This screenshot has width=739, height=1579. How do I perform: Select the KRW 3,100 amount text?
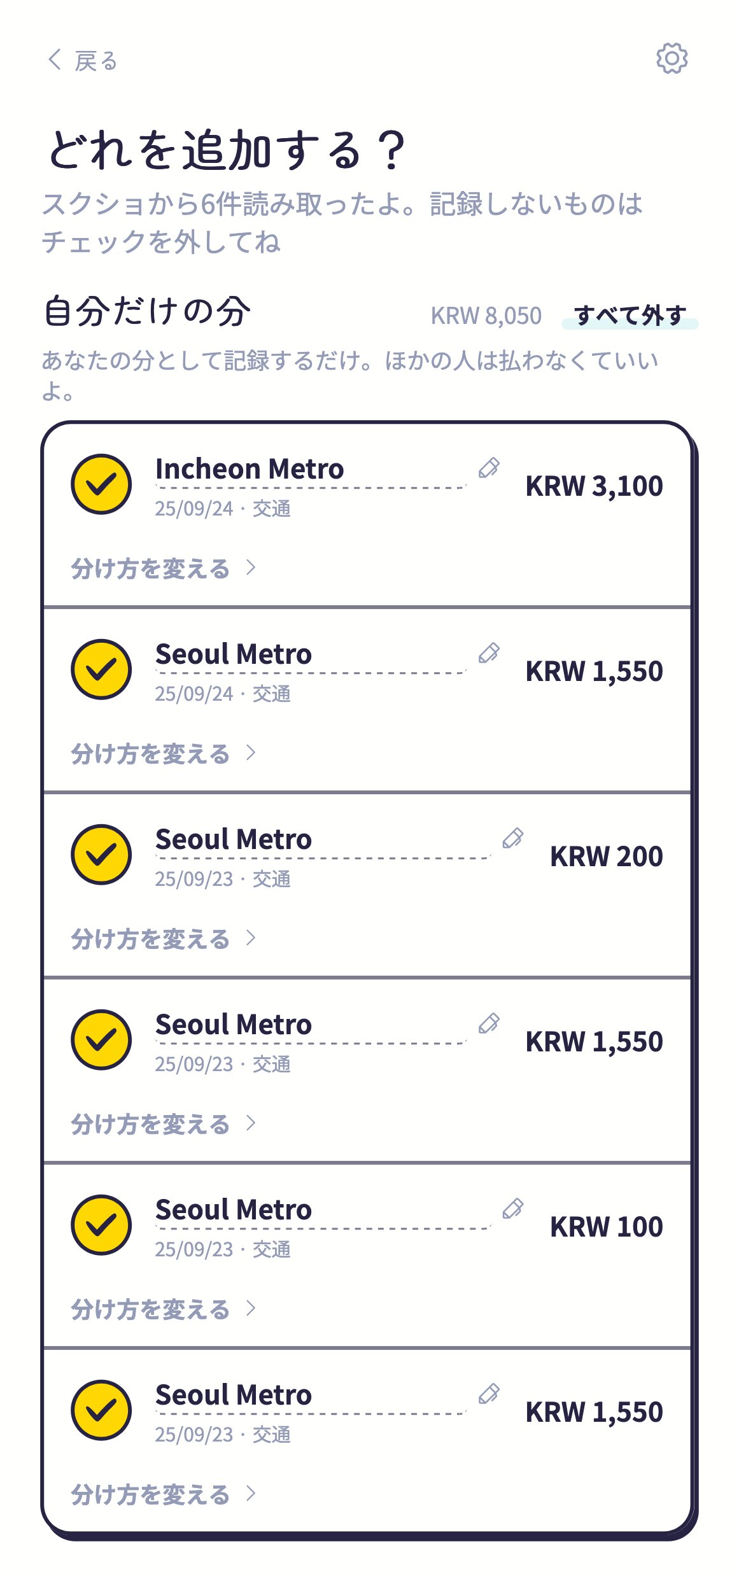[x=594, y=486]
